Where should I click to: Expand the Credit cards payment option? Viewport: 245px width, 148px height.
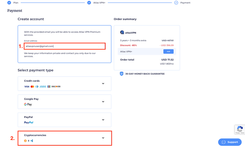click(x=103, y=83)
